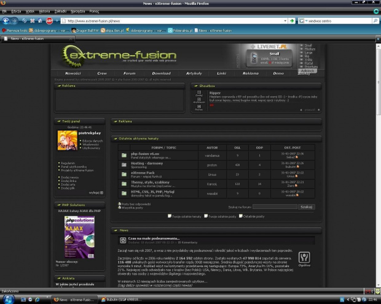Click the browser Forward arrow button
Image resolution: width=381 pixels, height=304 pixels.
tap(14, 21)
